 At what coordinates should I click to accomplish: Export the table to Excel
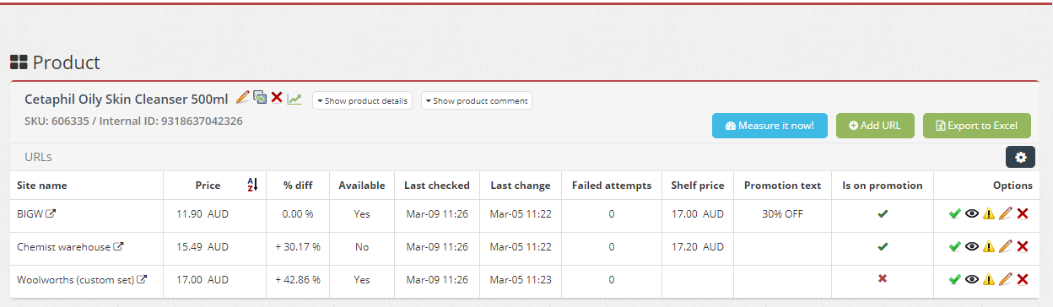click(977, 126)
